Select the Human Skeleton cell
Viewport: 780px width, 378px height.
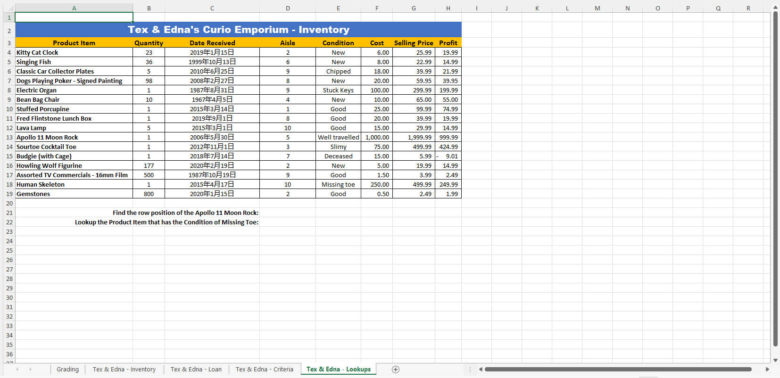pyautogui.click(x=74, y=184)
